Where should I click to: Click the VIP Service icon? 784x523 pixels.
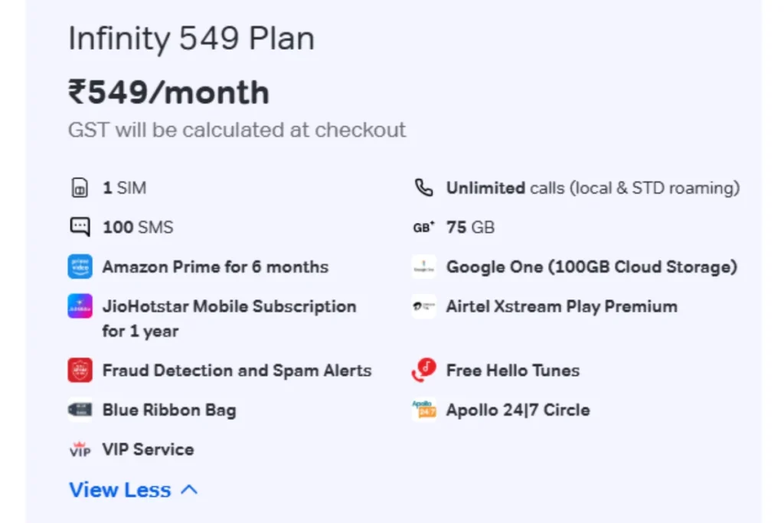coord(80,450)
